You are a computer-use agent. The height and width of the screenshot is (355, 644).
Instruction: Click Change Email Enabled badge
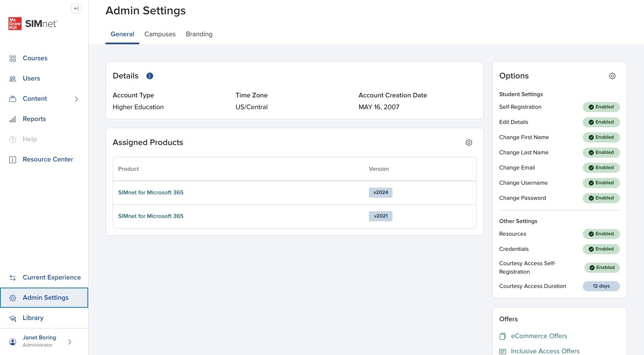[x=601, y=168]
